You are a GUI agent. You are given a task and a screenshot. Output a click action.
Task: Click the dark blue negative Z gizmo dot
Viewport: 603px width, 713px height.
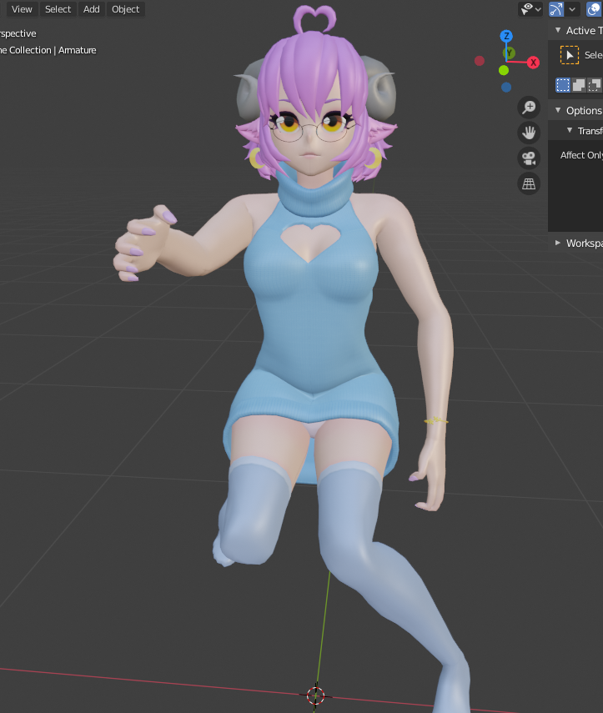506,88
